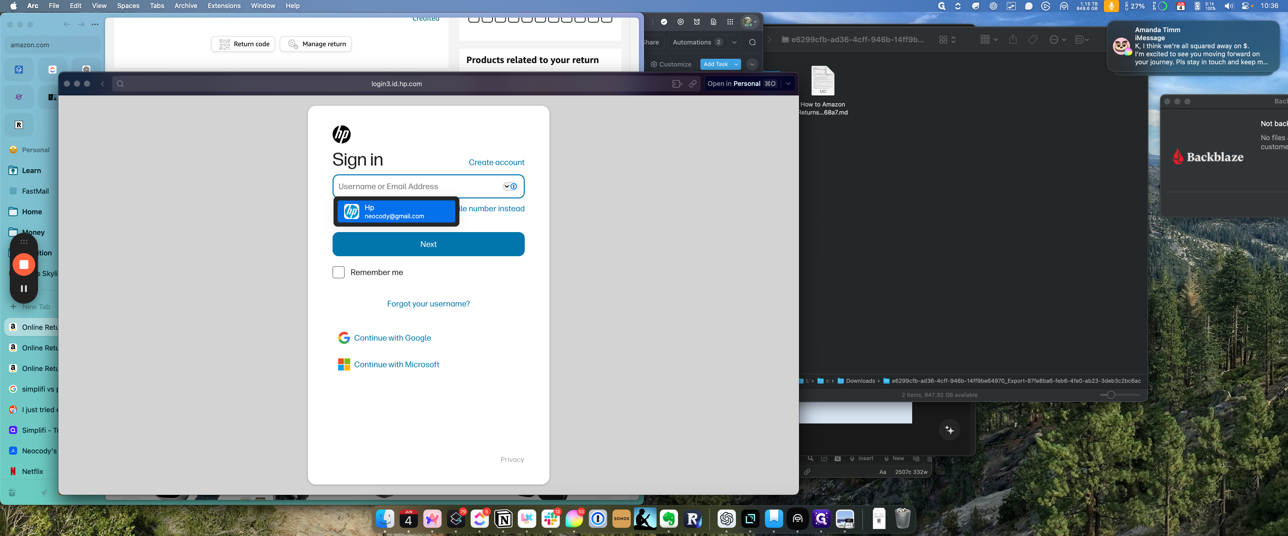Click Continue with Google link
Image resolution: width=1288 pixels, height=536 pixels.
[x=392, y=338]
